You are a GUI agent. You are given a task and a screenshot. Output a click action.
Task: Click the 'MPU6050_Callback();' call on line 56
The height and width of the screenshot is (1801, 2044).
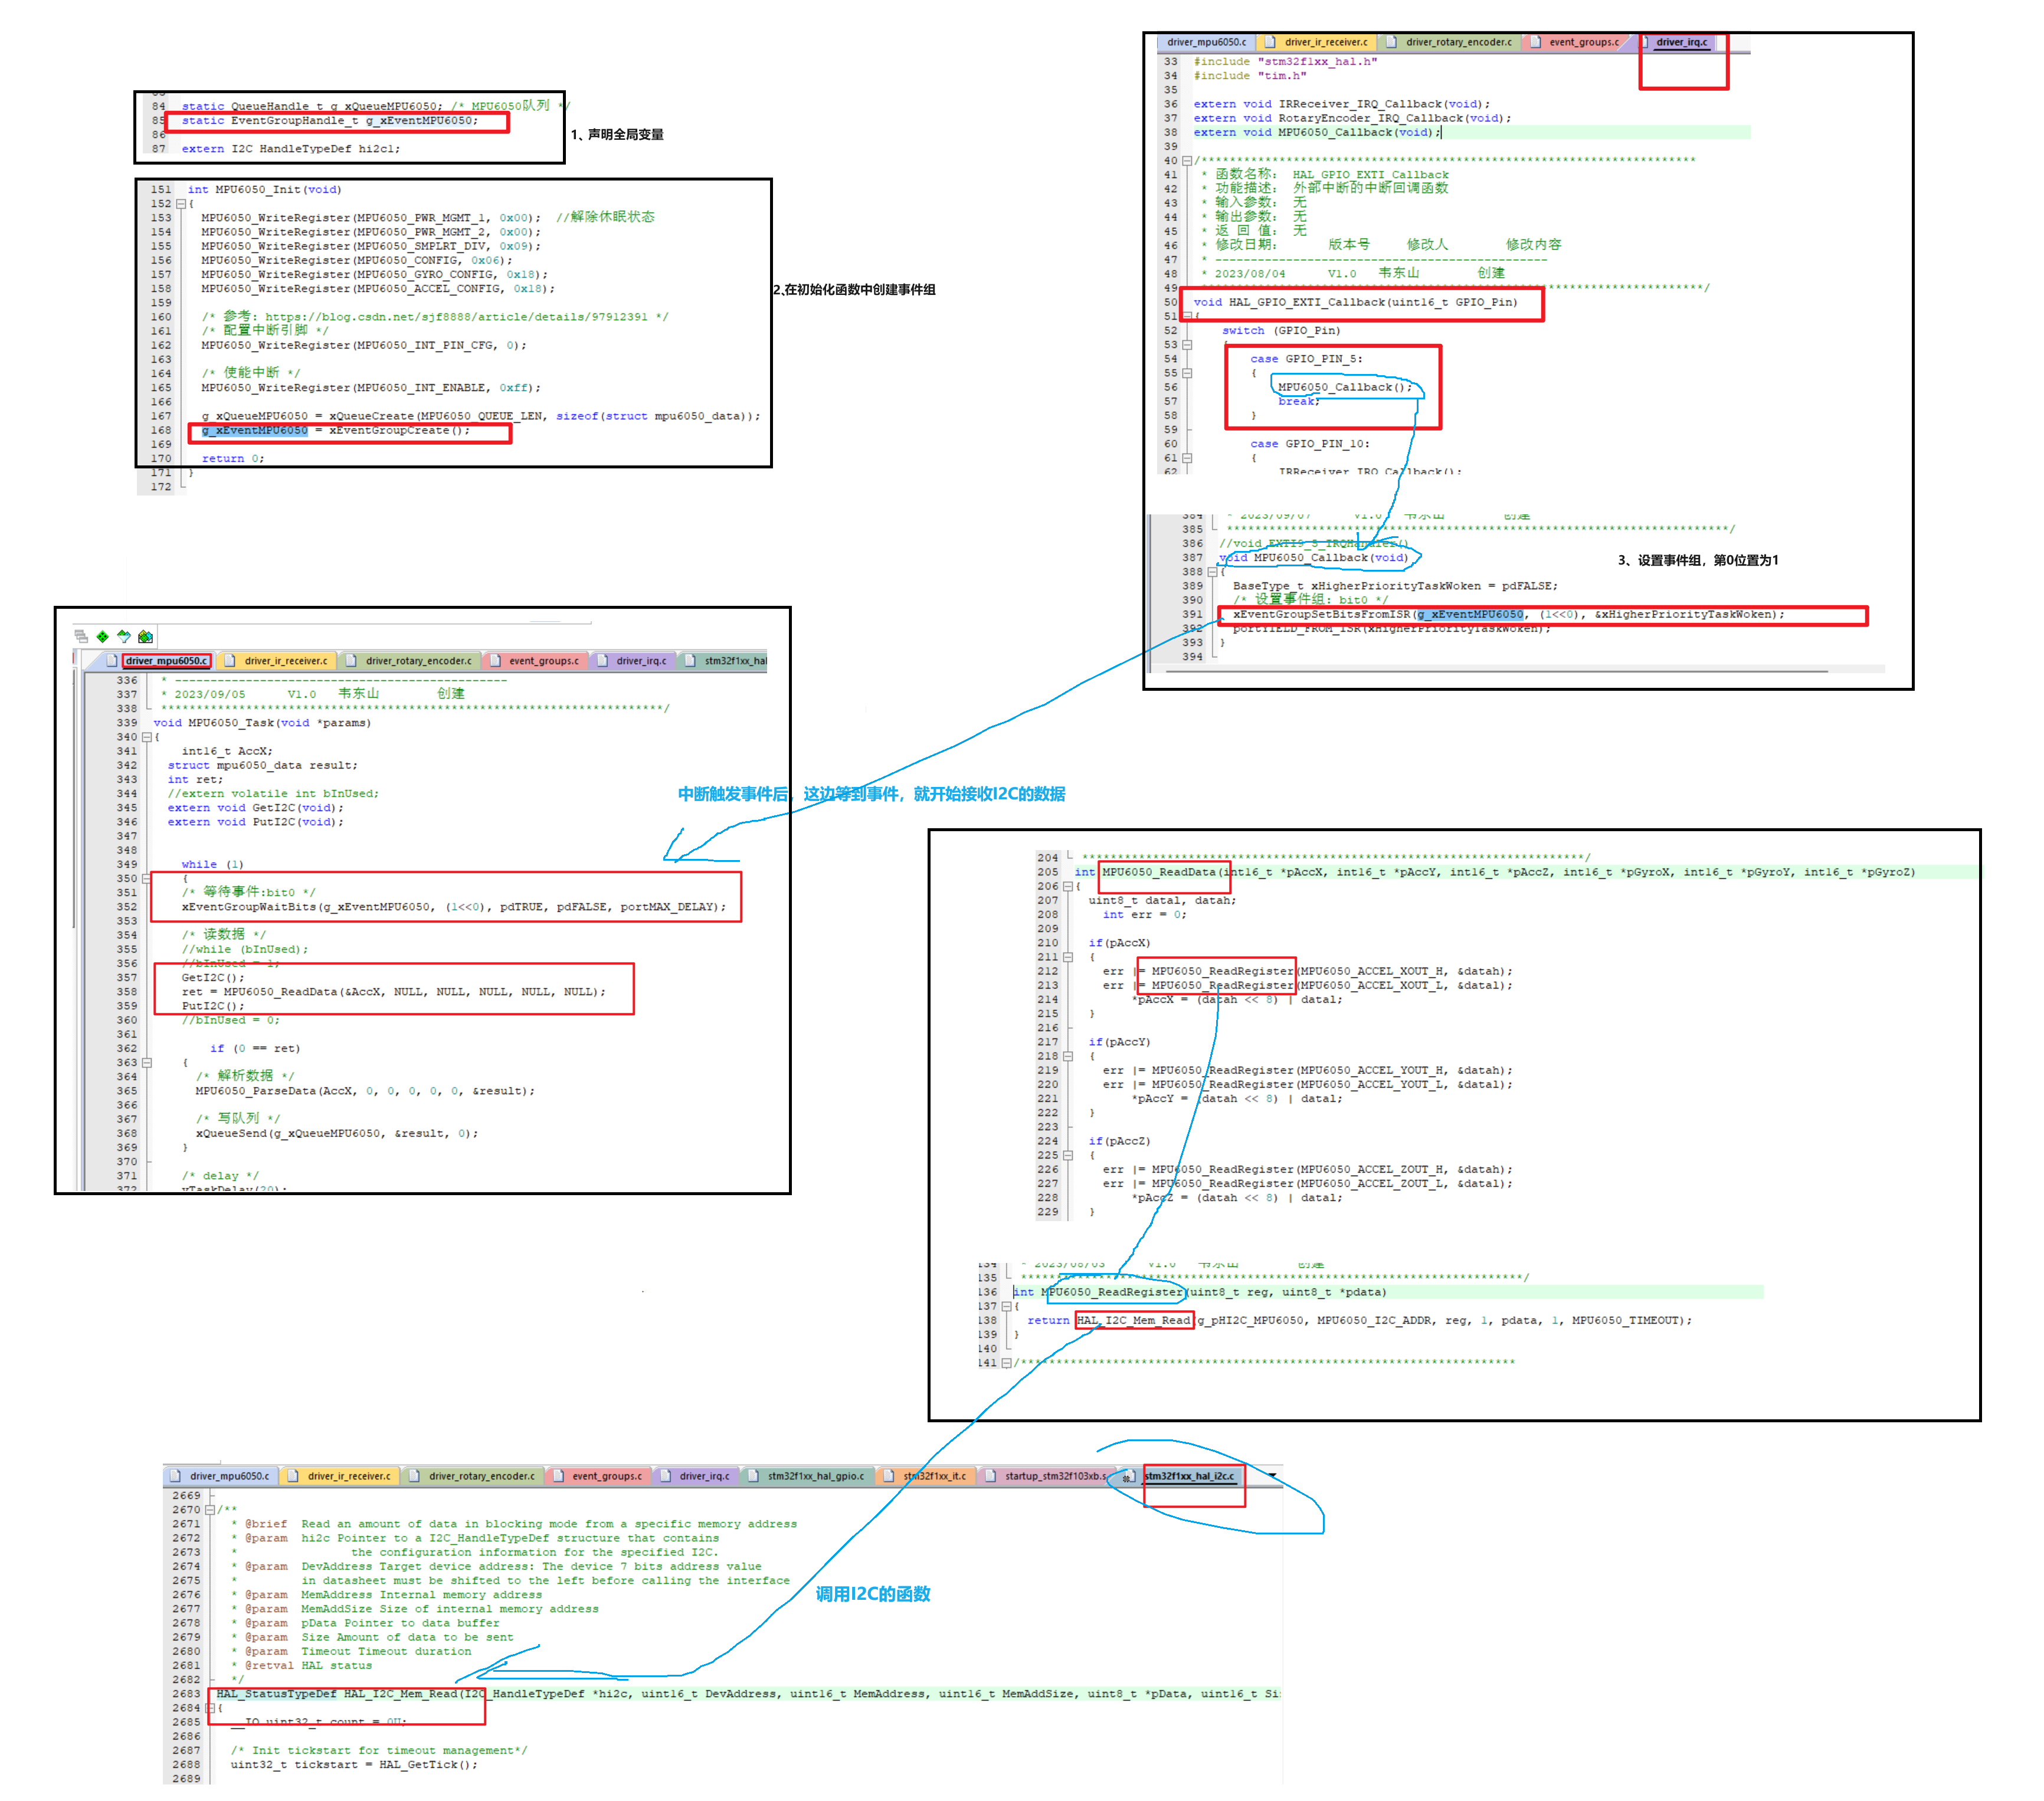[x=1344, y=387]
